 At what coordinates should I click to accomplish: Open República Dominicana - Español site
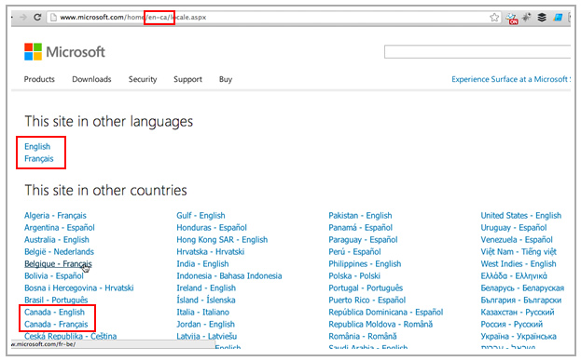[386, 312]
